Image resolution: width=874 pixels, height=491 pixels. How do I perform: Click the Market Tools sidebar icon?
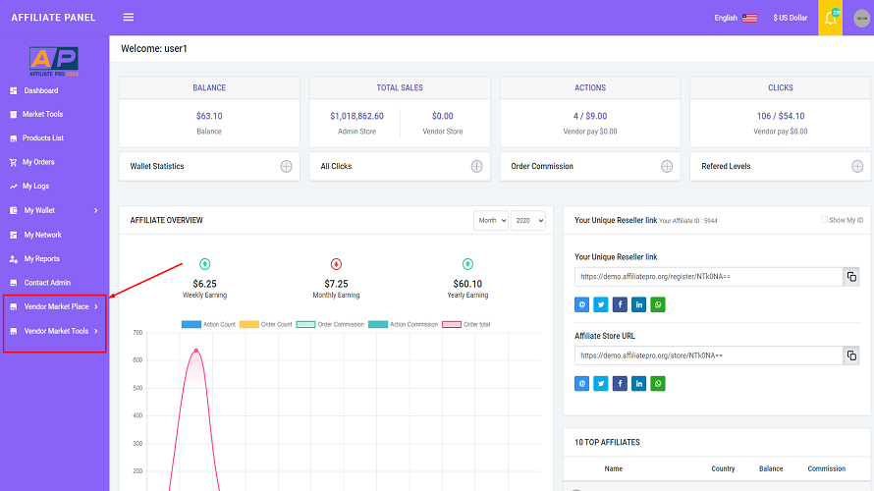[x=14, y=114]
